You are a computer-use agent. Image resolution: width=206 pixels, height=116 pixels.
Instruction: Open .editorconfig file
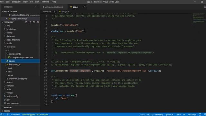click(13, 96)
